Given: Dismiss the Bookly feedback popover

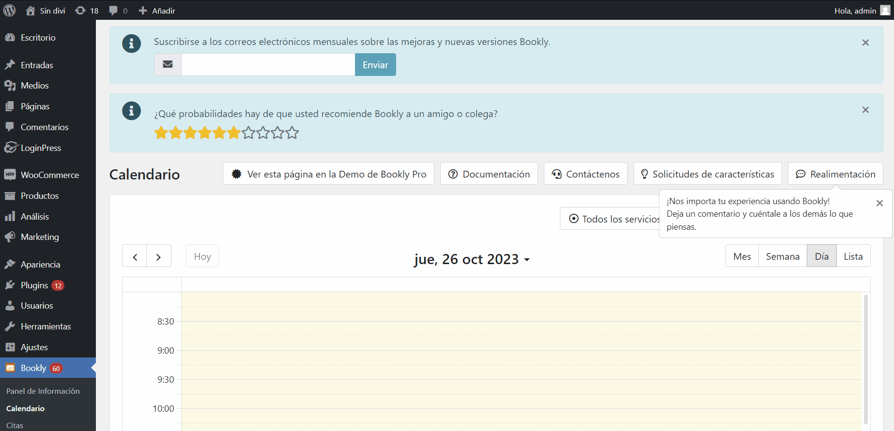Looking at the screenshot, I should tap(879, 203).
